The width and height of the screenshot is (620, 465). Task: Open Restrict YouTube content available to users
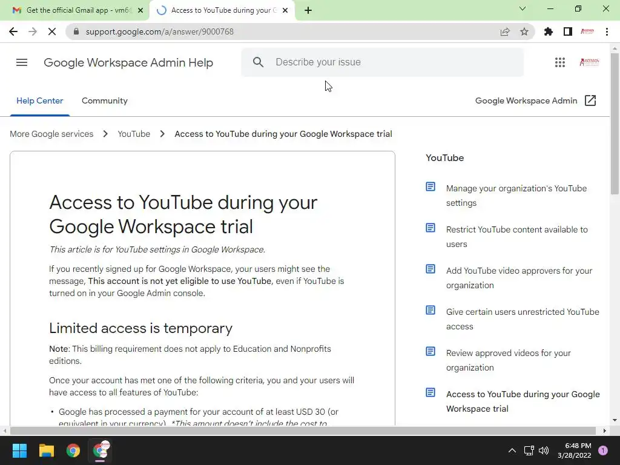click(x=517, y=237)
